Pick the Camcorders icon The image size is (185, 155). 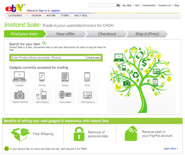[65, 94]
